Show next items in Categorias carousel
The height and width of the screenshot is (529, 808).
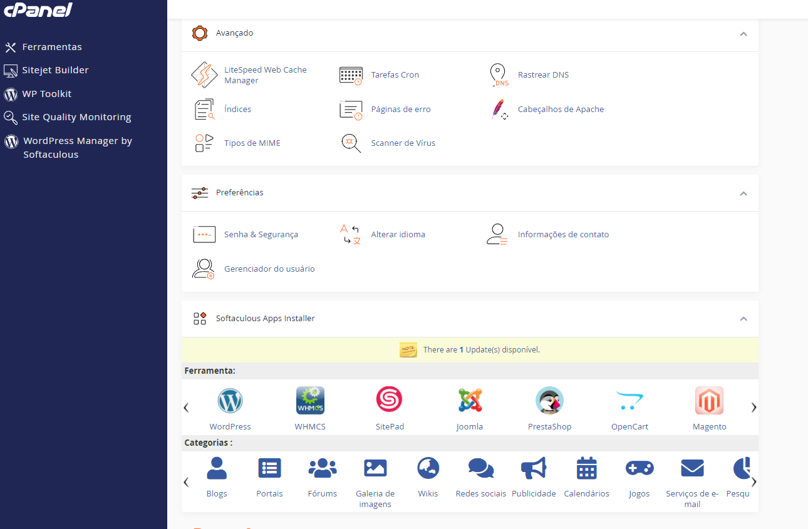[x=754, y=482]
